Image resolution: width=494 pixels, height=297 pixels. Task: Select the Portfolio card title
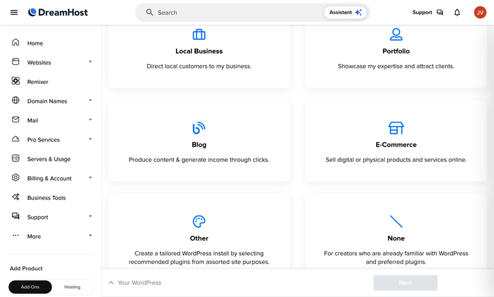point(396,51)
